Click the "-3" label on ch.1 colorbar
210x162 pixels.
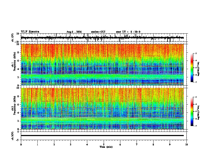tap(196, 53)
